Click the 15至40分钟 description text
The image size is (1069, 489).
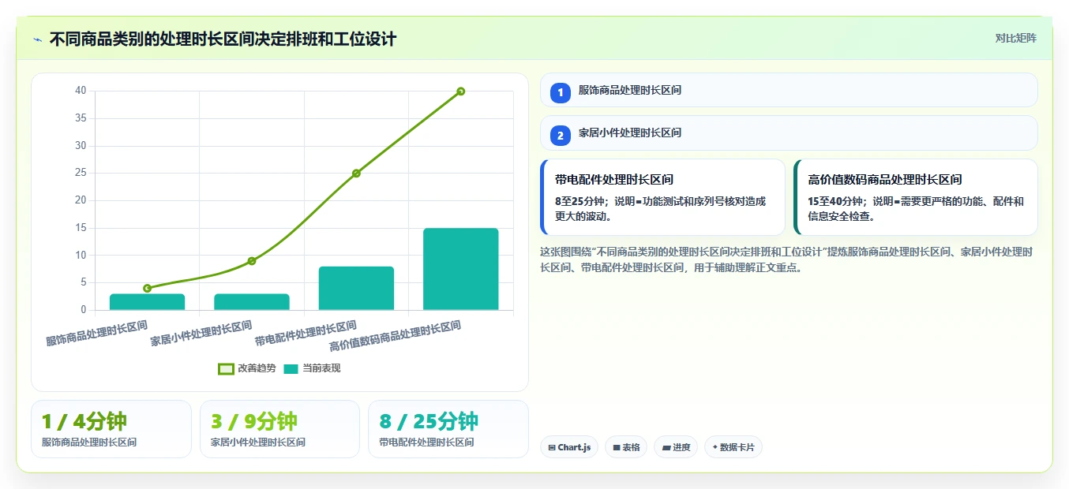pos(916,209)
